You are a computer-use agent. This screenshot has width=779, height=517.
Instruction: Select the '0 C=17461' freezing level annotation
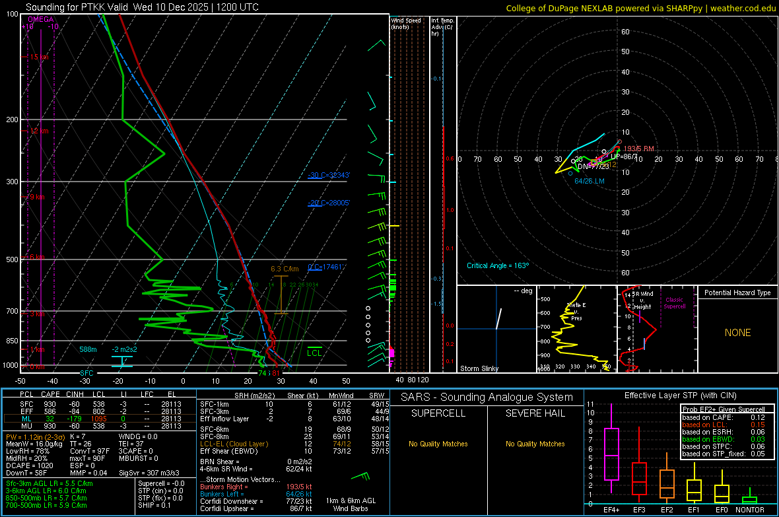(x=326, y=267)
